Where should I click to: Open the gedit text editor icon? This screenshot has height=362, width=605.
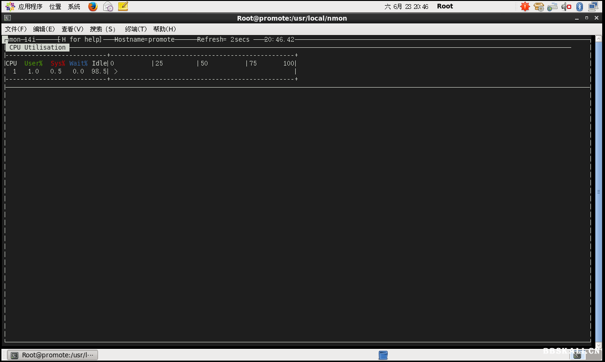tap(123, 6)
